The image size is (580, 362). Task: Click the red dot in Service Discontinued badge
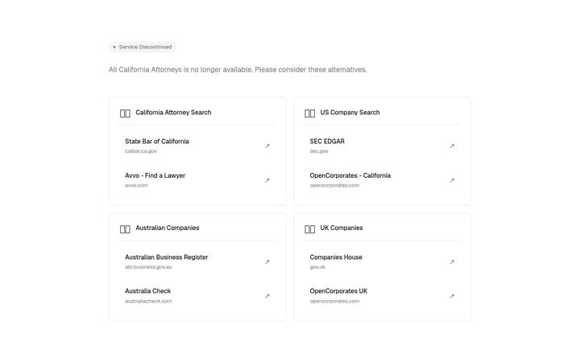coord(114,47)
